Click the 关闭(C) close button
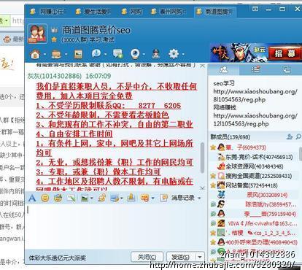This screenshot has width=302, height=270. tap(147, 257)
